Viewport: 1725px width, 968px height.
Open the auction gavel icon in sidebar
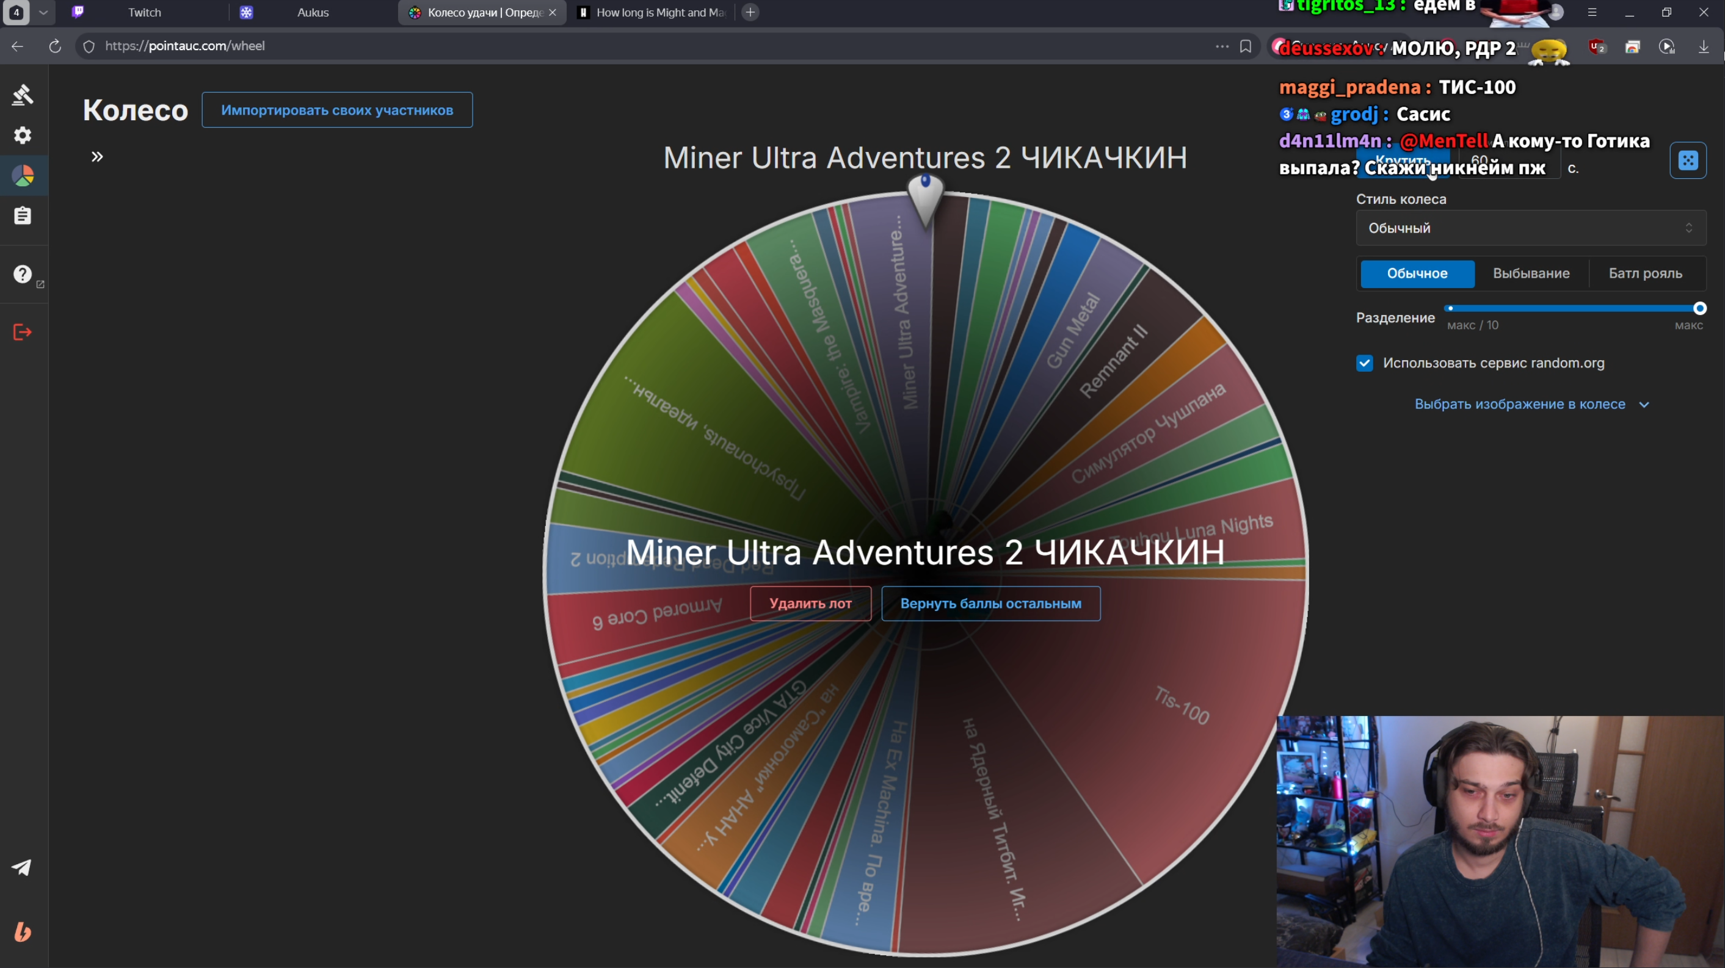(x=23, y=95)
